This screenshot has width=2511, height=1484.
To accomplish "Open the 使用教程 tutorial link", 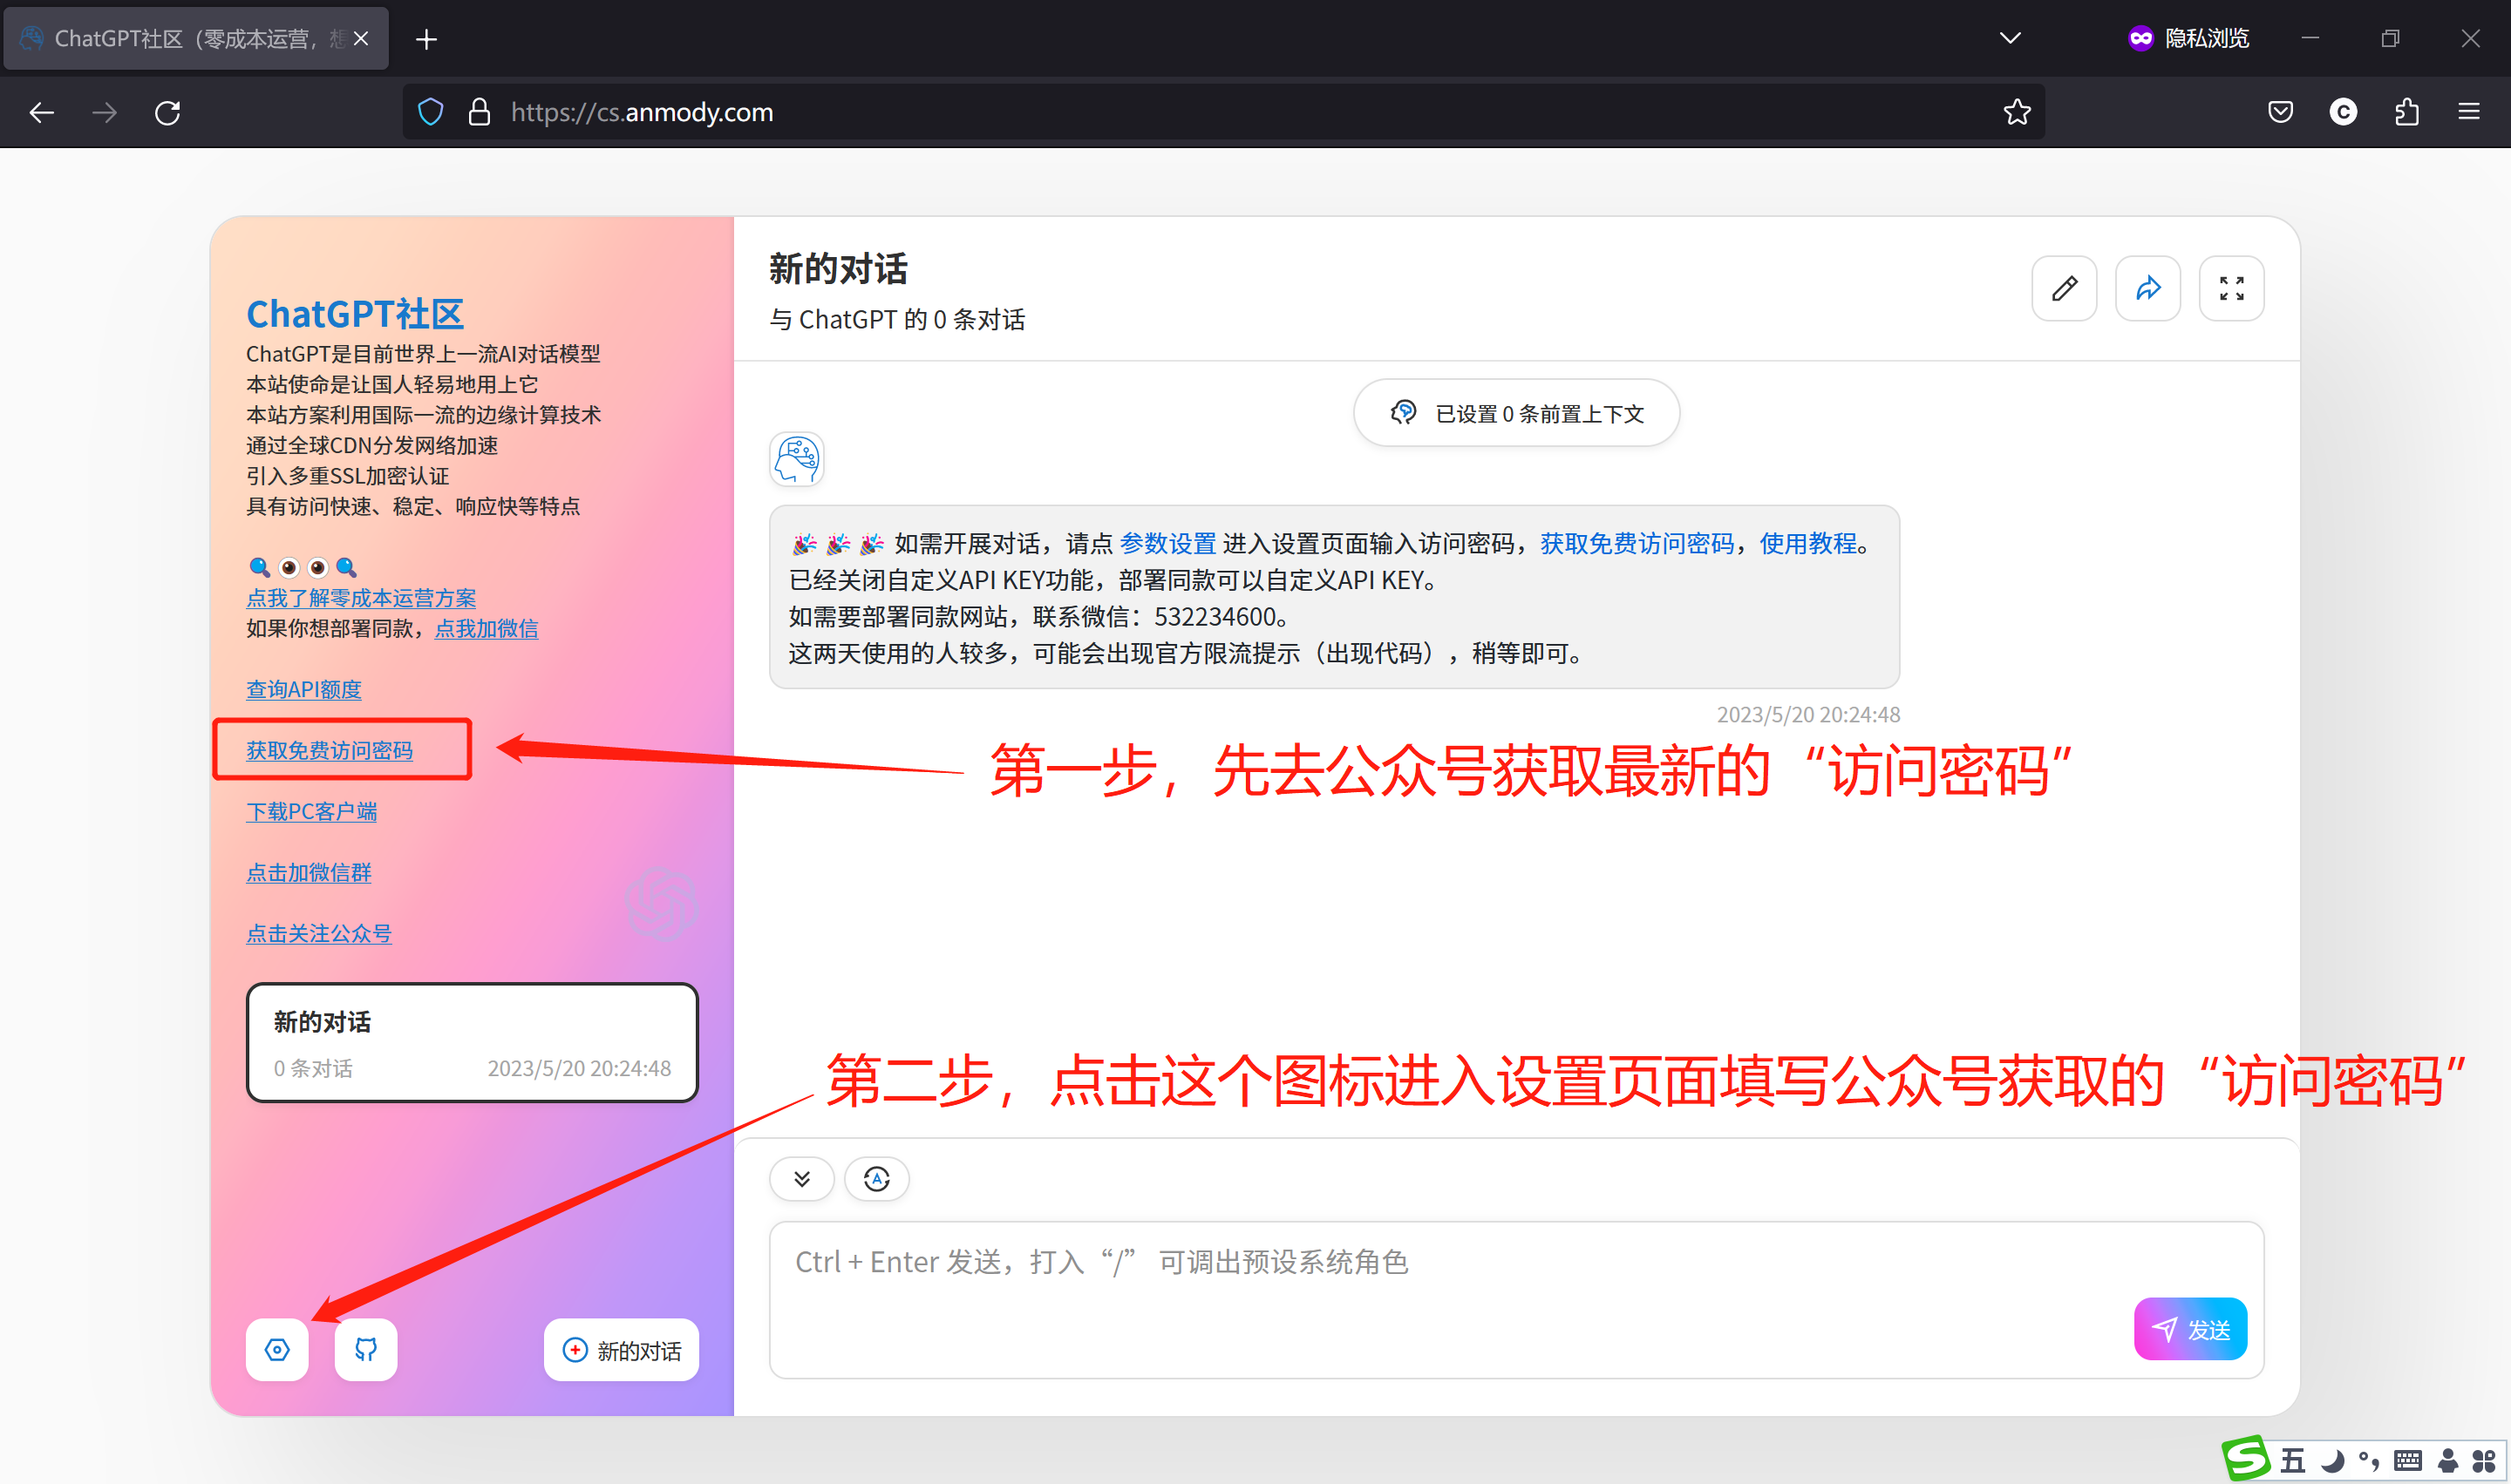I will click(x=1807, y=543).
